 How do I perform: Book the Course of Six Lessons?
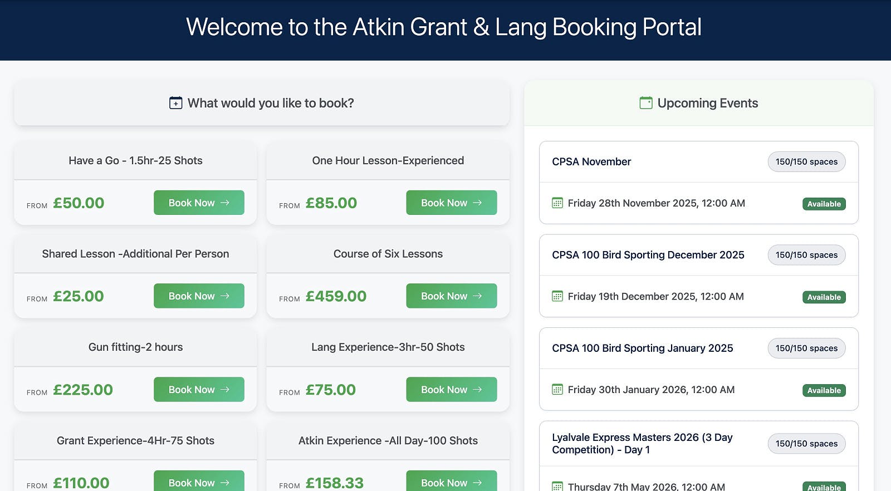(x=452, y=296)
